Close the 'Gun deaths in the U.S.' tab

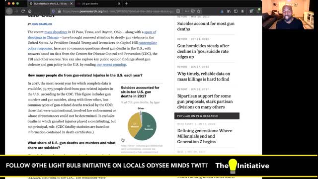pos(72,3)
